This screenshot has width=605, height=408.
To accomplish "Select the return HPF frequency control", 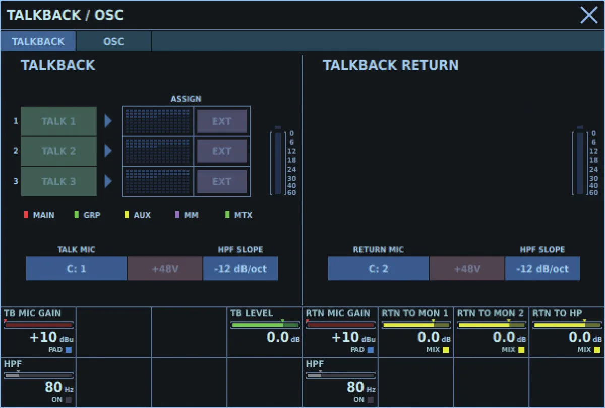I will pos(340,382).
